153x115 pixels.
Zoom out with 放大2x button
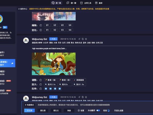[x=65, y=84]
